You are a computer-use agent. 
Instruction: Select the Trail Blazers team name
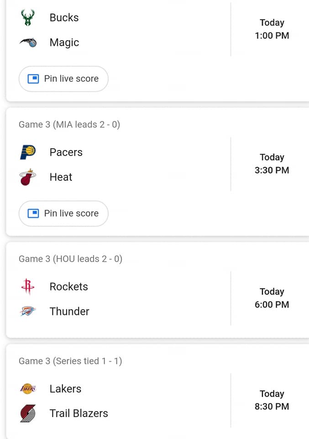79,413
